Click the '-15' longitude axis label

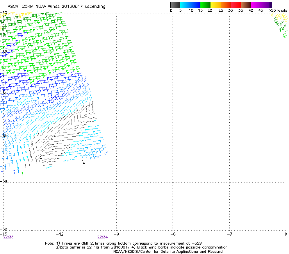4,234
